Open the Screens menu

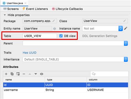[x=11, y=9]
